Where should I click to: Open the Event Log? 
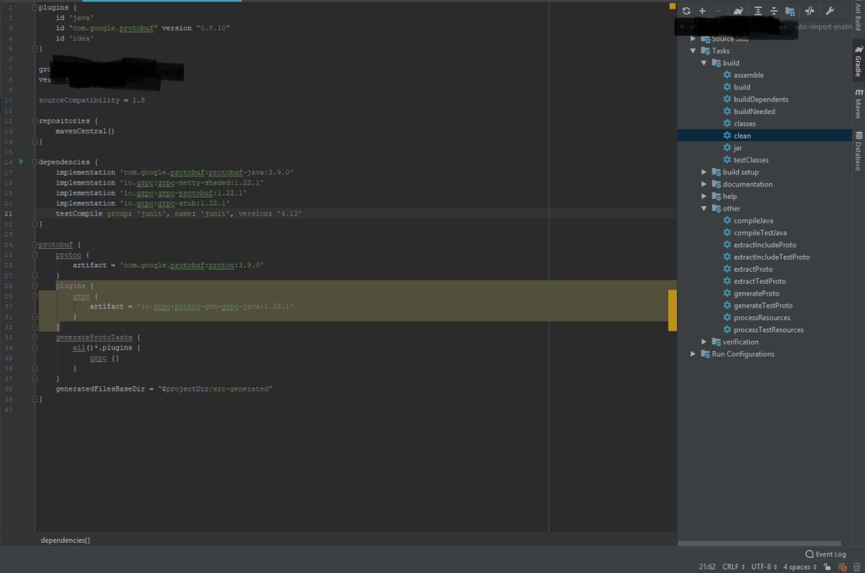825,554
